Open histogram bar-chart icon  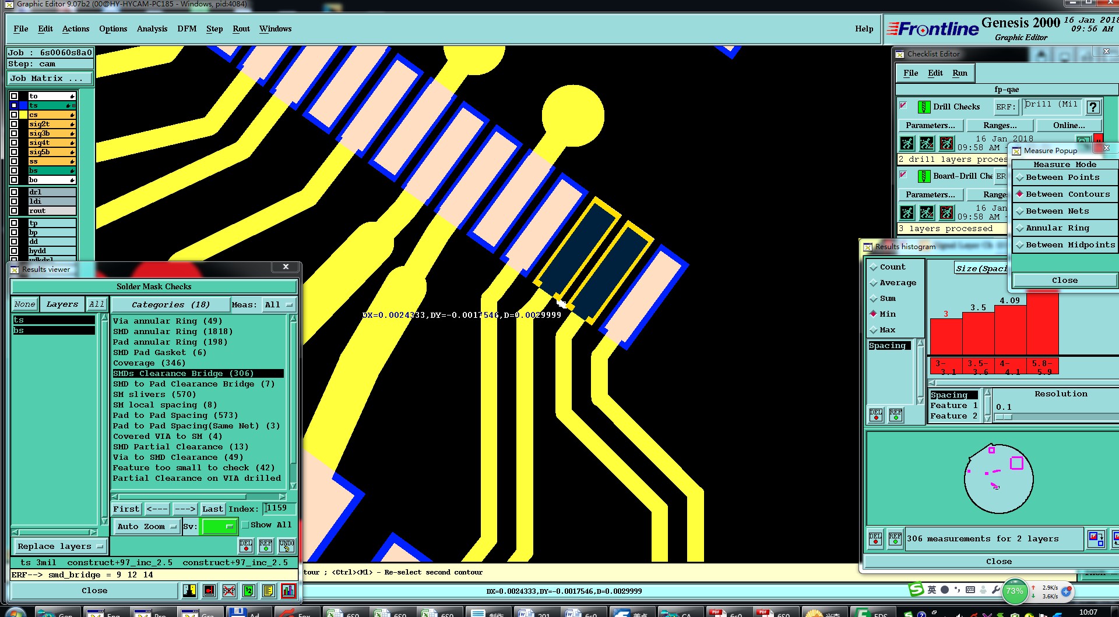tap(288, 591)
